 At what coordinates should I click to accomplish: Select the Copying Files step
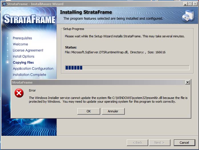(x=23, y=62)
